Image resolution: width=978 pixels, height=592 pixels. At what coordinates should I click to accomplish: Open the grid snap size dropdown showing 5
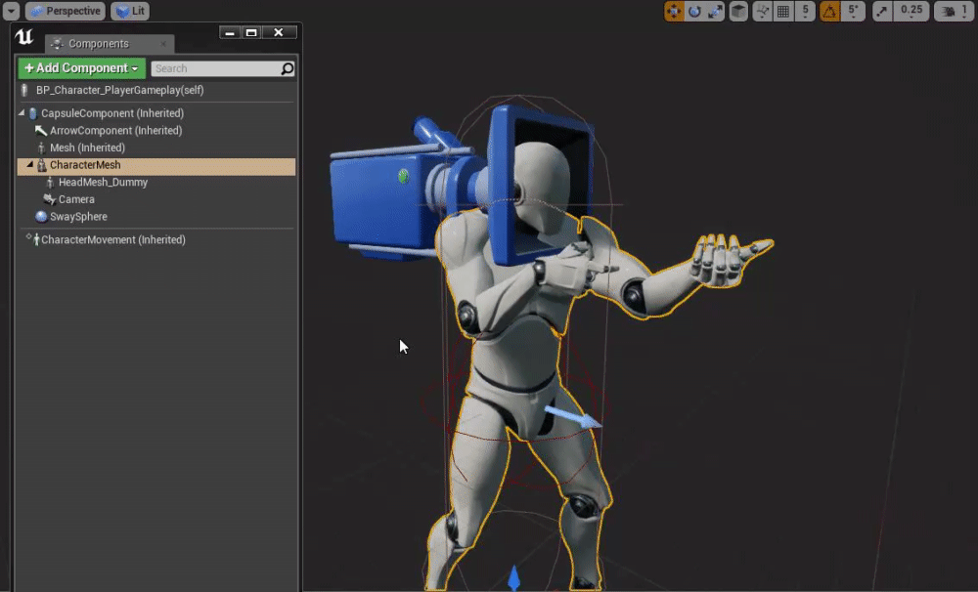coord(805,12)
